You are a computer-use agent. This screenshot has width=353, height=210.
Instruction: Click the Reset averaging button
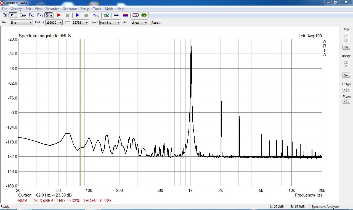[x=156, y=23]
